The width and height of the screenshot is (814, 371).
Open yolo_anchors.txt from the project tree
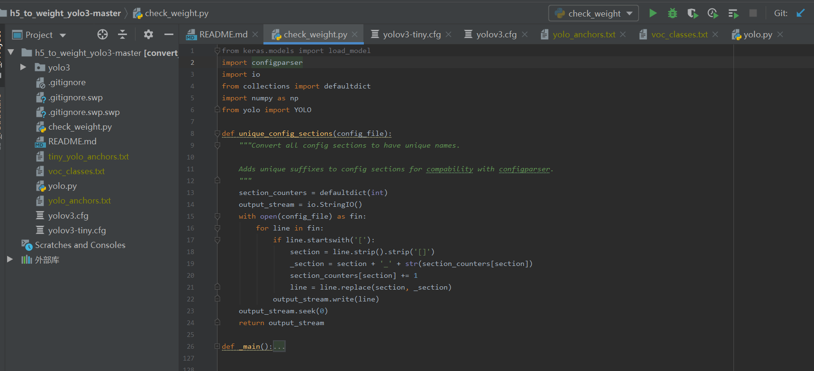(79, 201)
